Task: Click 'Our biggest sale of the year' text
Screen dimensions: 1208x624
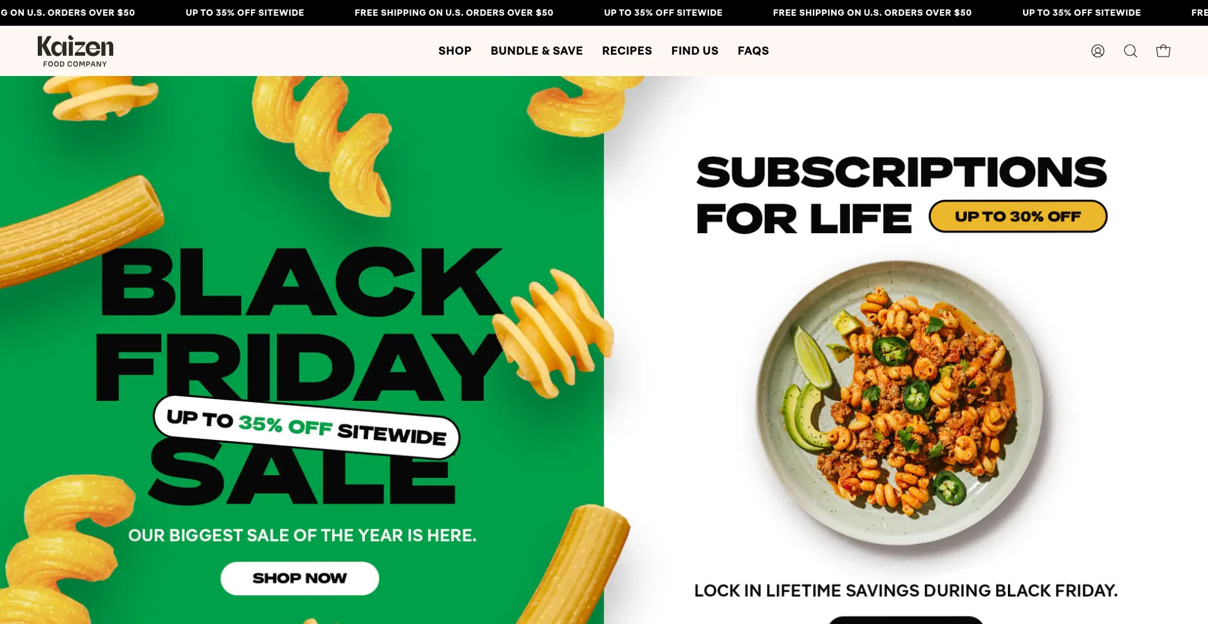Action: [x=302, y=535]
